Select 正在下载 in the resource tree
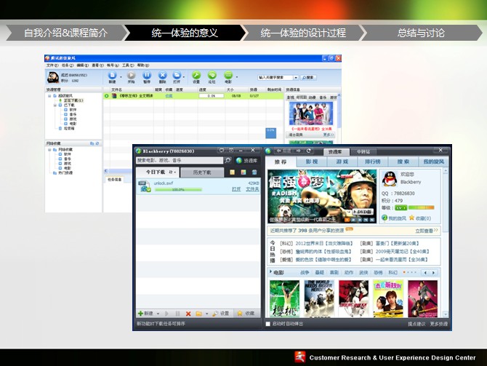Screen dimensions: 487x366 (73, 100)
